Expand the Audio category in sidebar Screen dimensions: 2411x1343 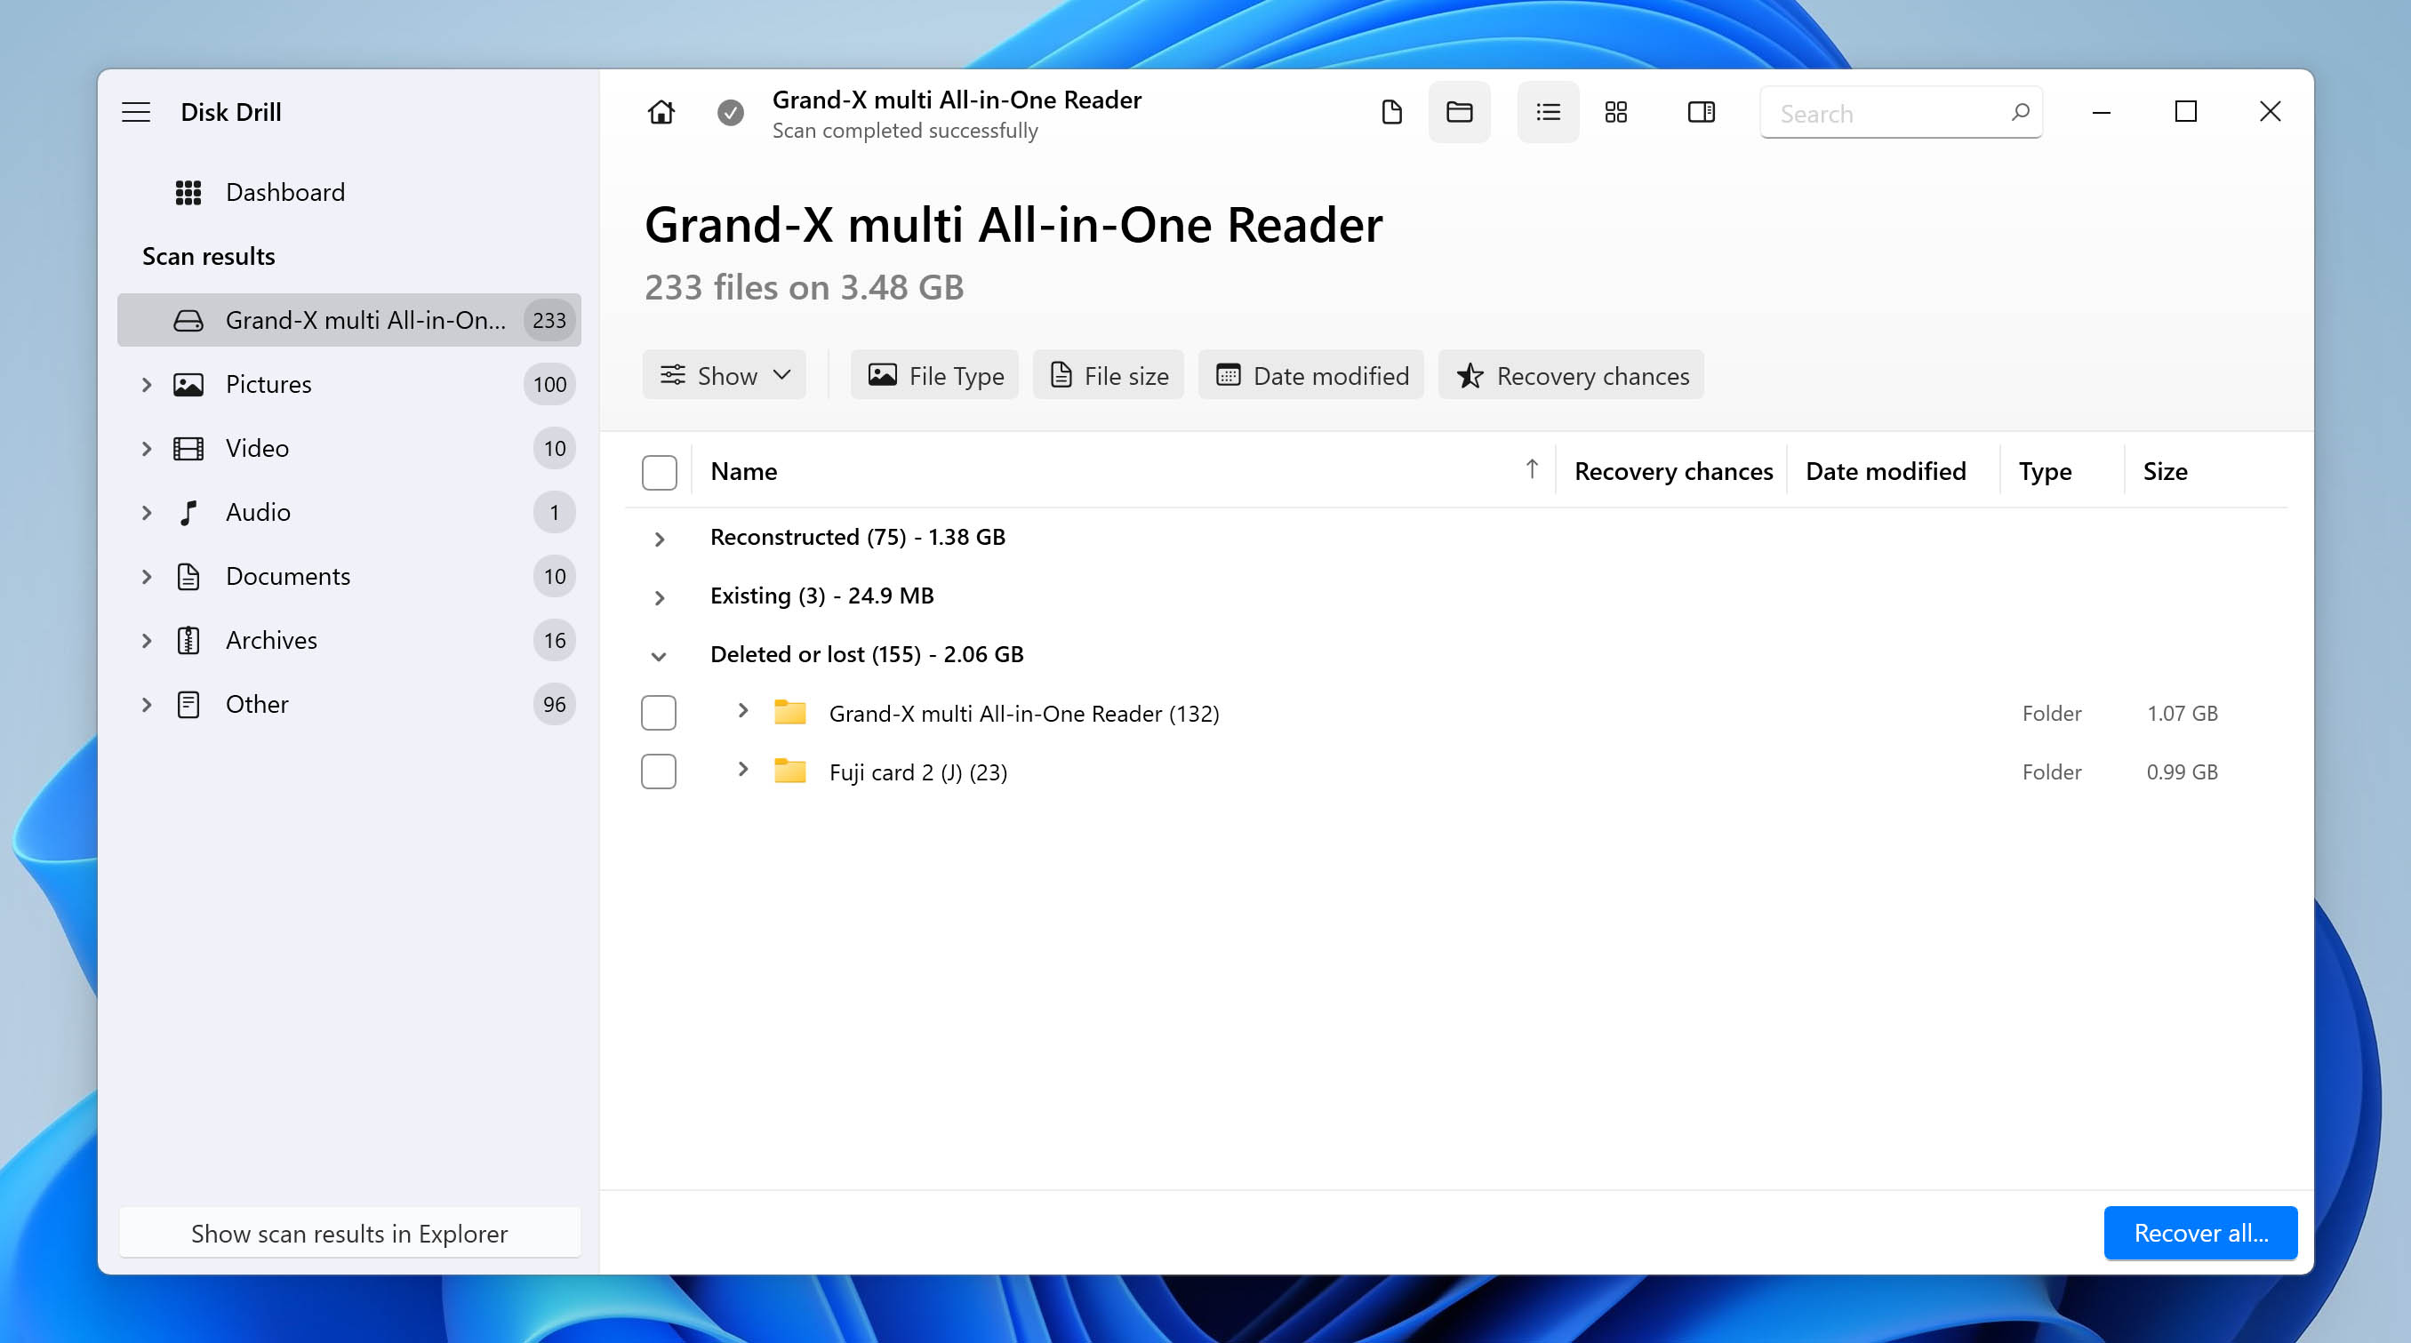point(146,513)
